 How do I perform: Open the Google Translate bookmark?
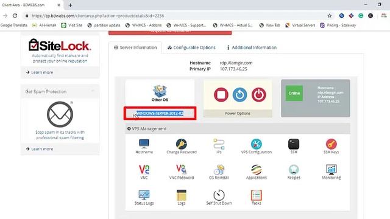click(x=13, y=25)
